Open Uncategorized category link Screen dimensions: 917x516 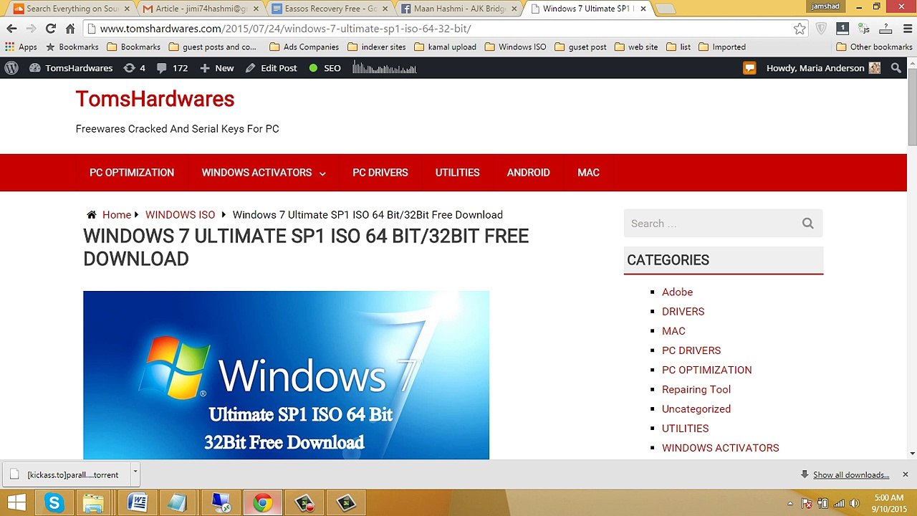pyautogui.click(x=696, y=408)
